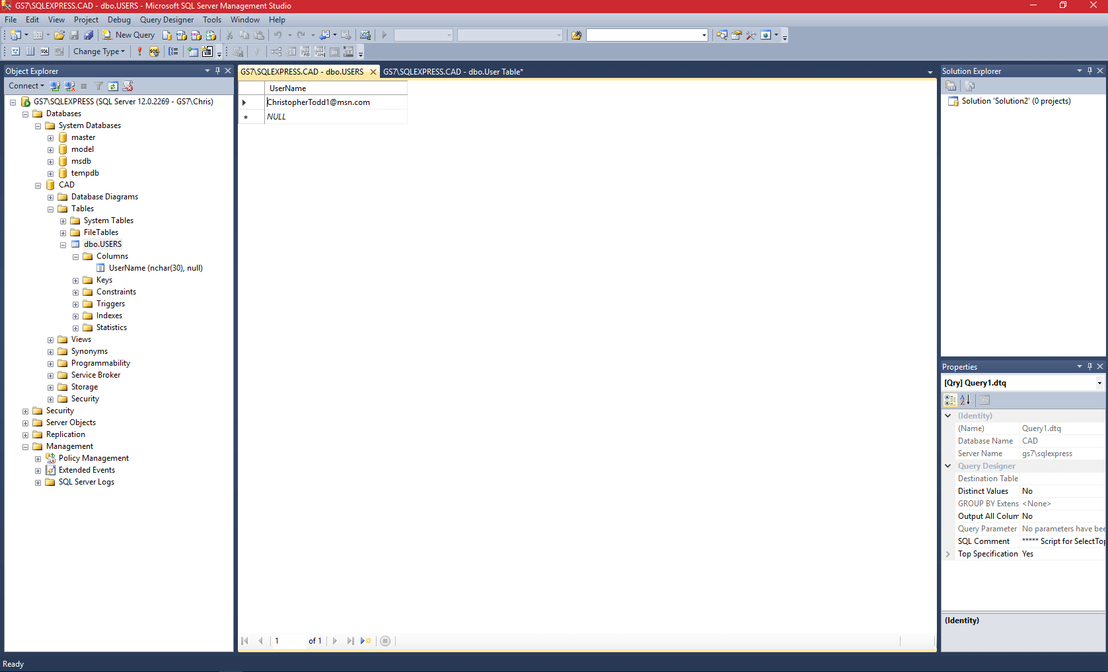The width and height of the screenshot is (1108, 672).
Task: Click the Verify SQL Syntax icon
Action: click(154, 51)
